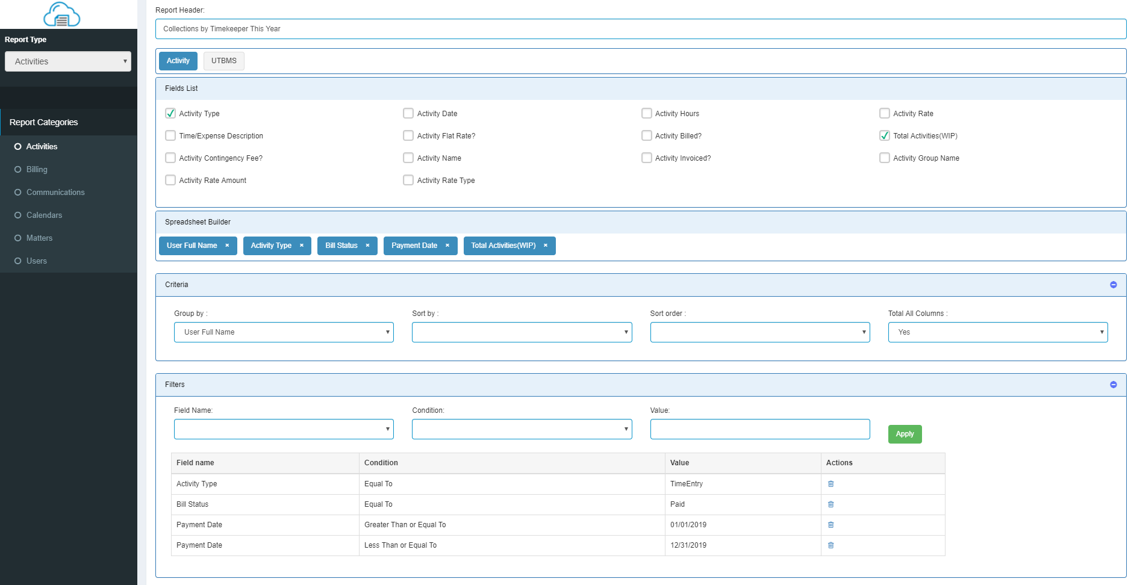
Task: Collapse the Criteria panel
Action: point(1113,285)
